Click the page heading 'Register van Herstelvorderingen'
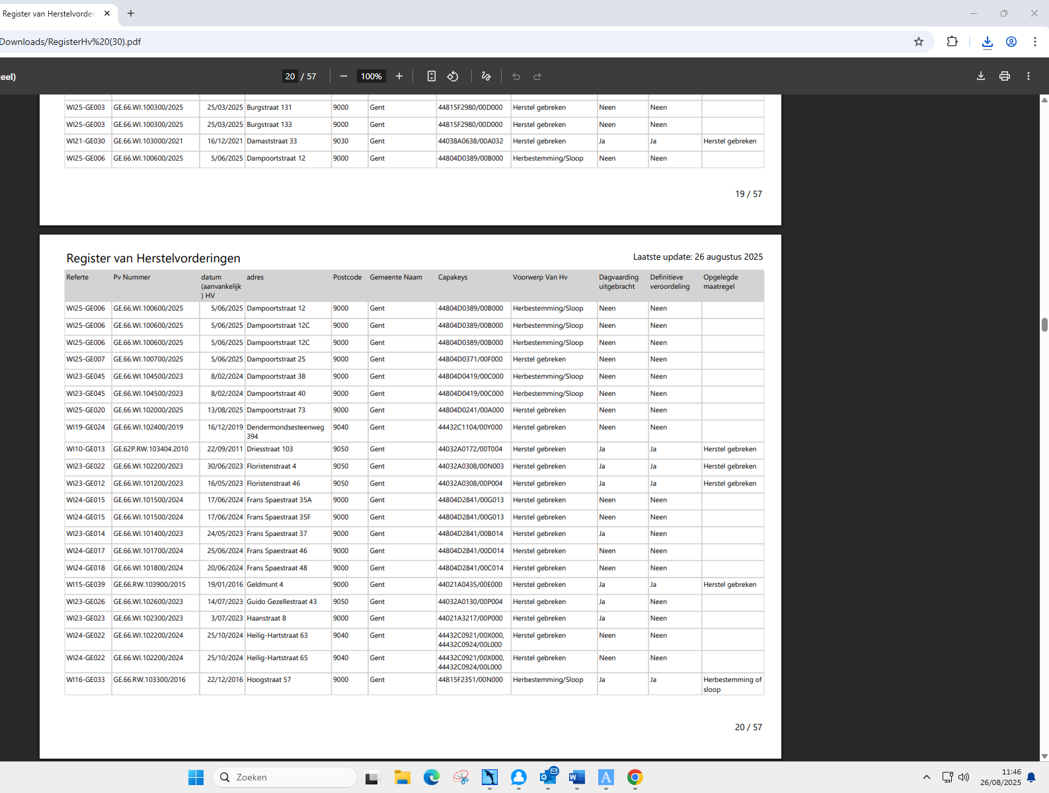Viewport: 1049px width, 793px height. point(153,258)
